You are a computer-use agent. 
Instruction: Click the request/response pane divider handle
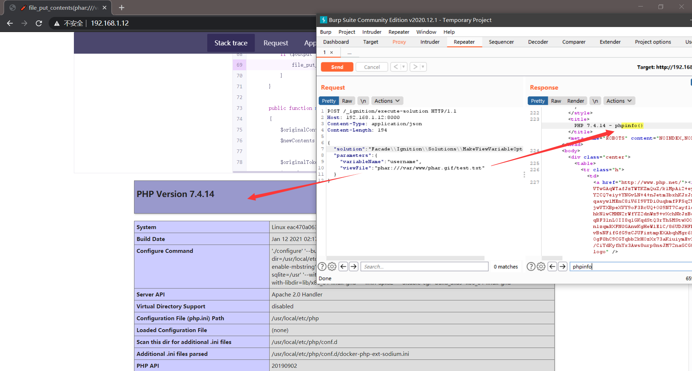click(x=524, y=175)
